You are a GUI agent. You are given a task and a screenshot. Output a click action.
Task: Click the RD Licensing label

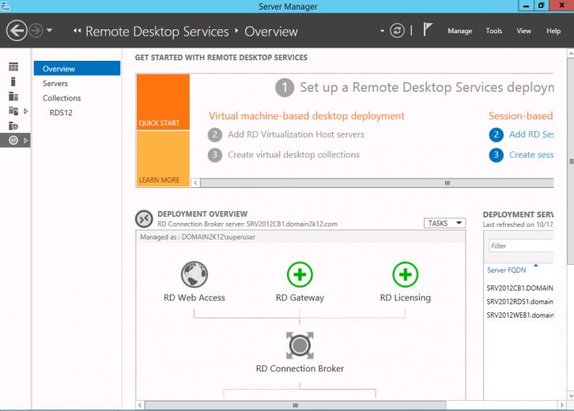[x=406, y=297]
